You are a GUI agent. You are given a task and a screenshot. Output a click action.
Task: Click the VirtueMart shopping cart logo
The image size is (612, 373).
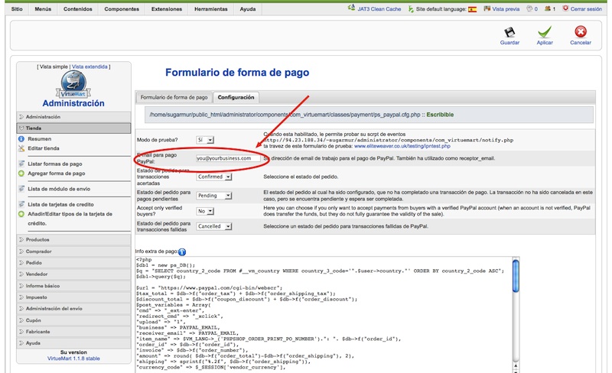73,85
